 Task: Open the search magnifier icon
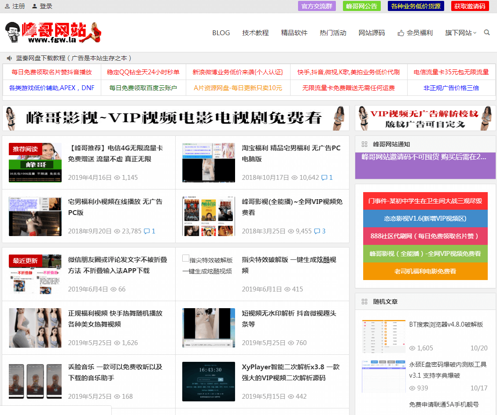486,32
